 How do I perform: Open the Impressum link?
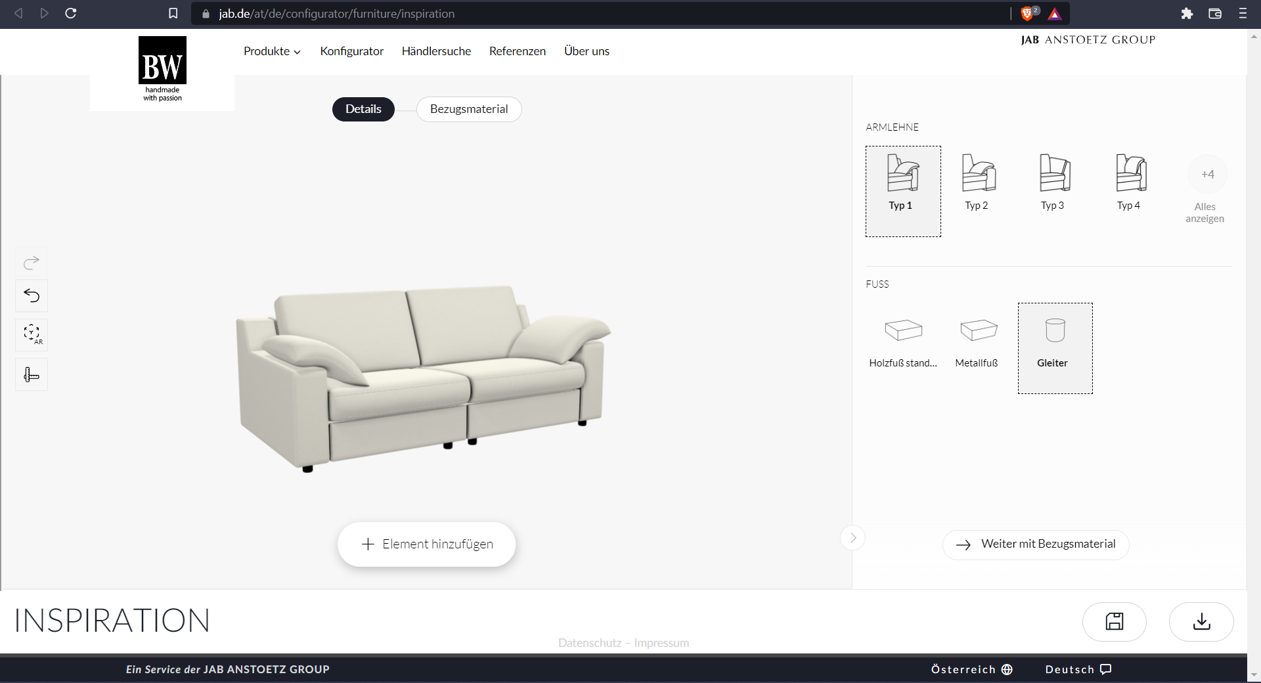662,643
